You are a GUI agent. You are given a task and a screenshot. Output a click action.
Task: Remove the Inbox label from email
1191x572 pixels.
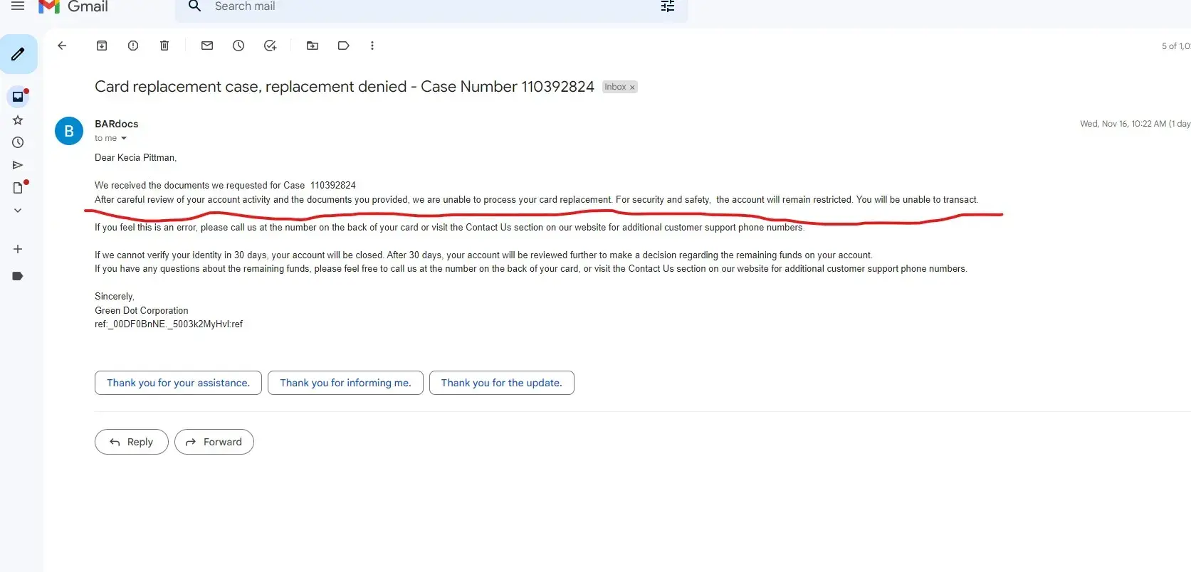[x=632, y=88]
